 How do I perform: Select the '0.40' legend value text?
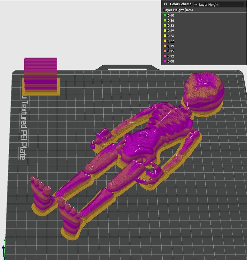[171, 16]
